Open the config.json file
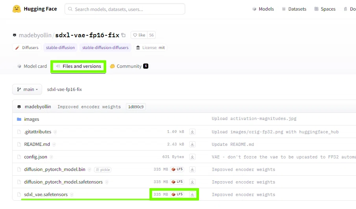 pos(36,157)
